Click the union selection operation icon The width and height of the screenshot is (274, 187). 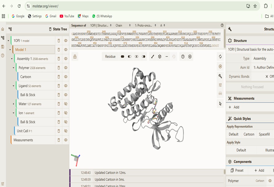[122, 57]
